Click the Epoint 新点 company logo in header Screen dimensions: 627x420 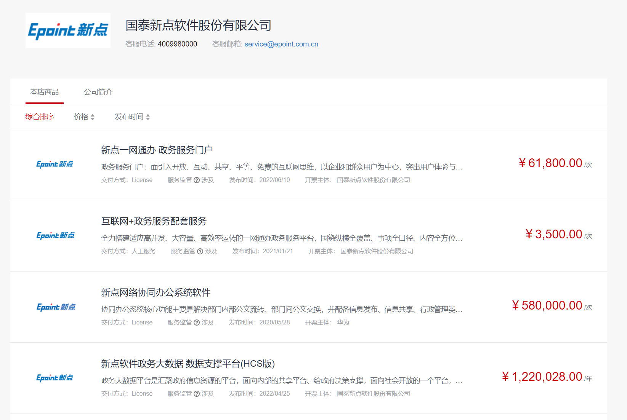pos(68,30)
